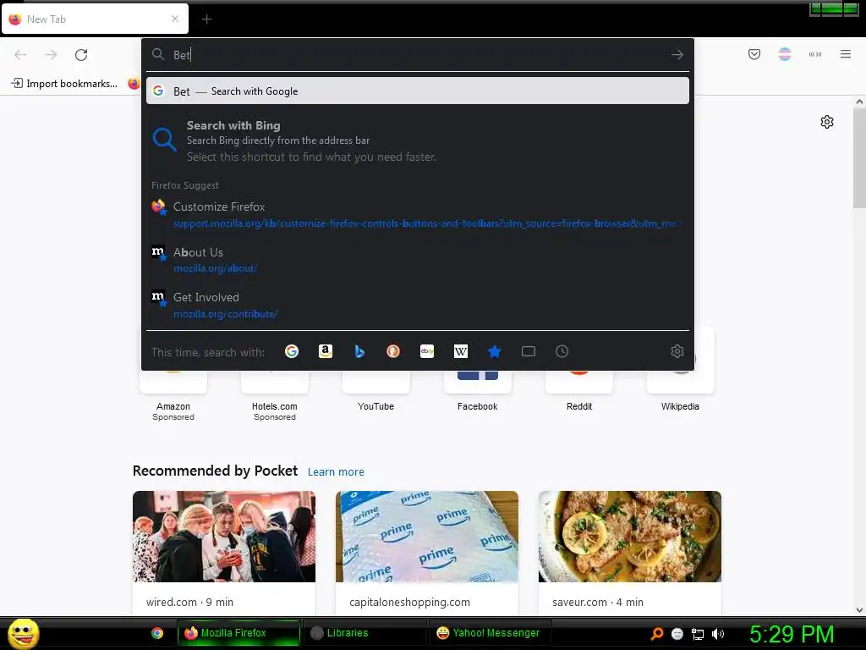
Task: Open the Firefox account avatar icon
Action: (784, 54)
